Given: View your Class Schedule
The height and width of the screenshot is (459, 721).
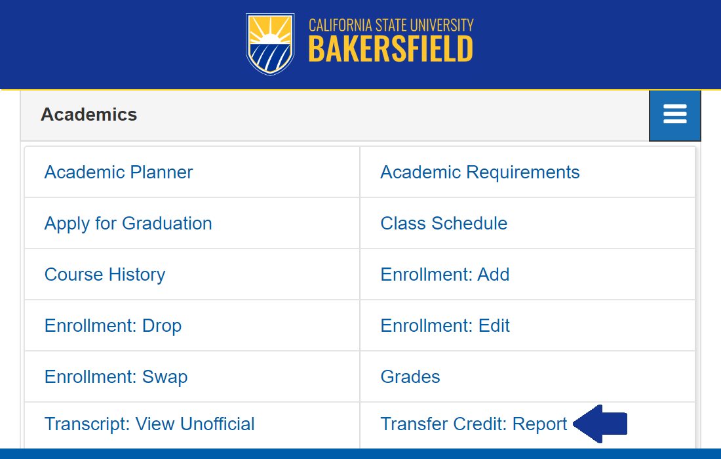Looking at the screenshot, I should 444,223.
